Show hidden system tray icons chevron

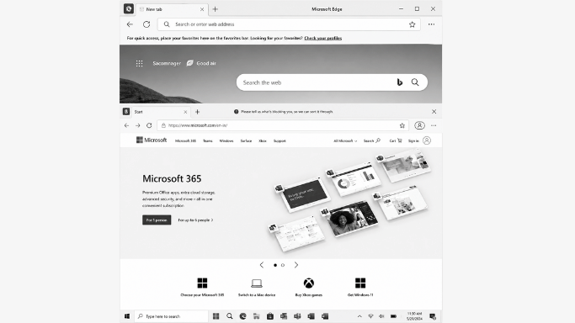(x=359, y=316)
